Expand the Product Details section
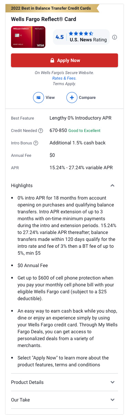 point(64,382)
